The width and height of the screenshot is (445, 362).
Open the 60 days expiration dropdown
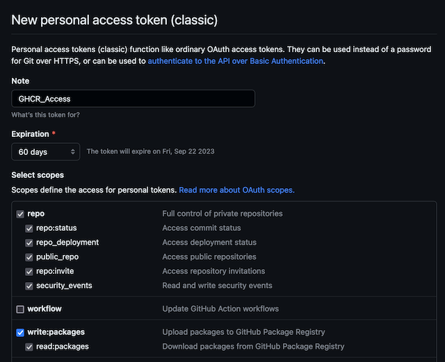tap(46, 151)
